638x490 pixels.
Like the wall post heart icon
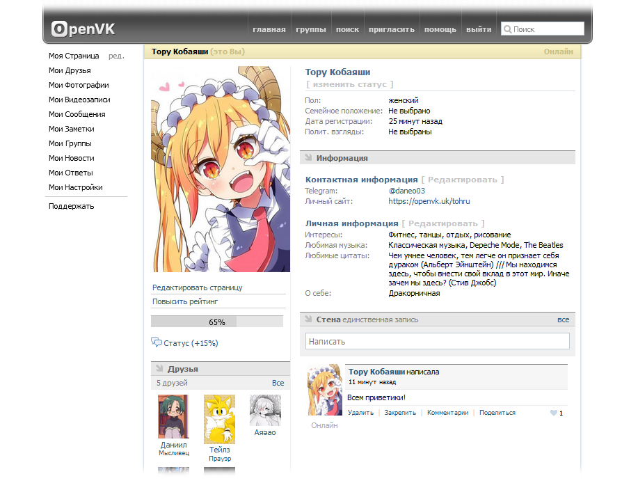pos(554,413)
